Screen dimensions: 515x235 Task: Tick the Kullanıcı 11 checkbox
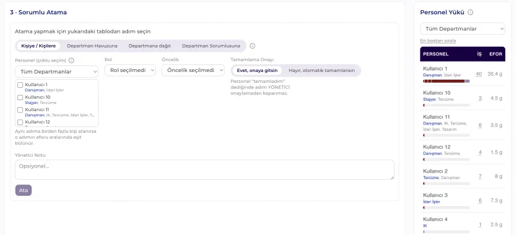tap(20, 110)
